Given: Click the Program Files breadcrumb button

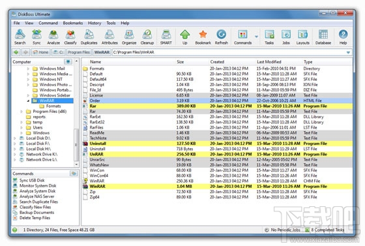Looking at the screenshot, I should 79,52.
